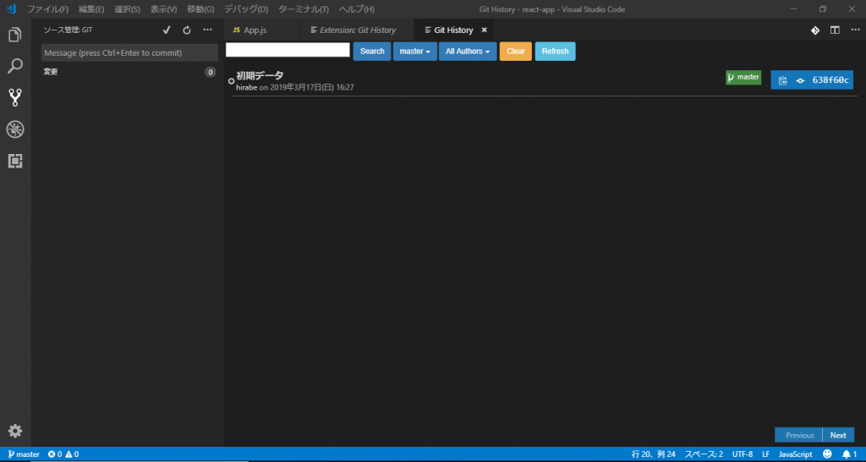Image resolution: width=866 pixels, height=462 pixels.
Task: Click the Refresh button
Action: (555, 52)
